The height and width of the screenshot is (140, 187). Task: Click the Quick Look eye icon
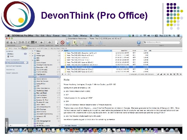pos(50,42)
